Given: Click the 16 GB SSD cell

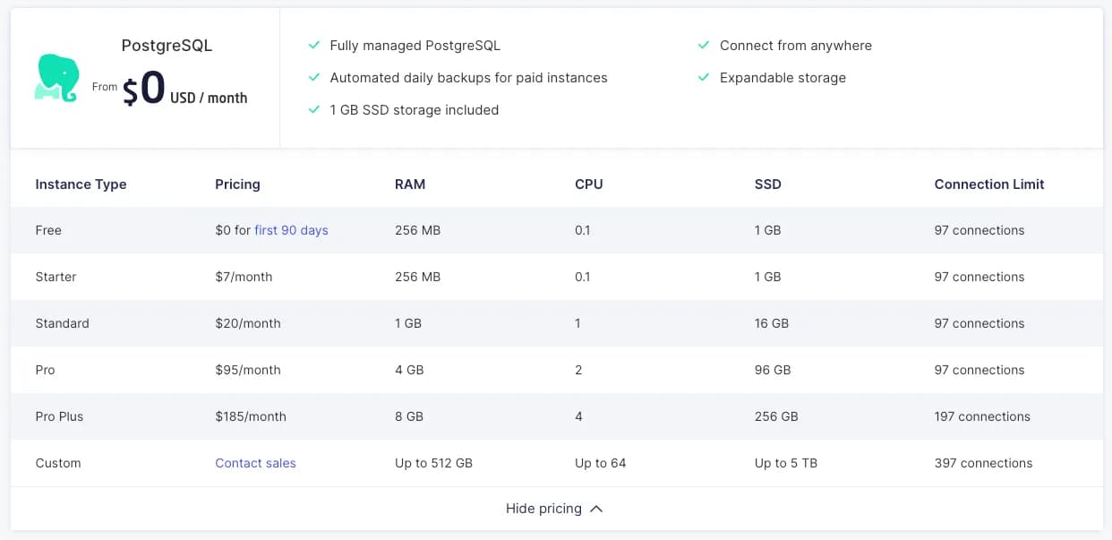Looking at the screenshot, I should click(x=772, y=323).
